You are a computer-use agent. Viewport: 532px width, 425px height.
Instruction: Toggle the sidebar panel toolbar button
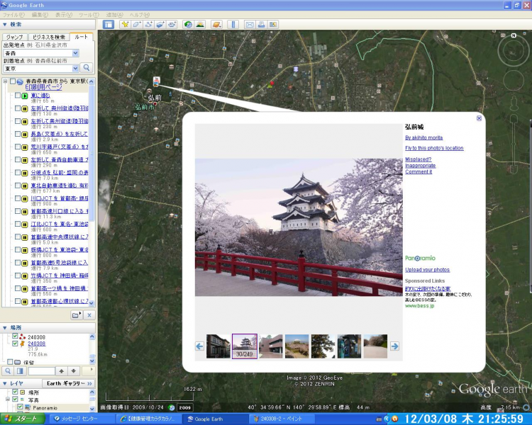pyautogui.click(x=109, y=24)
